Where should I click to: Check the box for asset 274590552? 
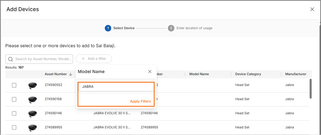point(14,85)
